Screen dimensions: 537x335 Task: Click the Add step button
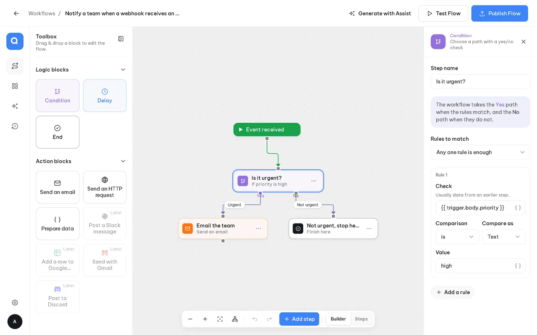click(299, 319)
